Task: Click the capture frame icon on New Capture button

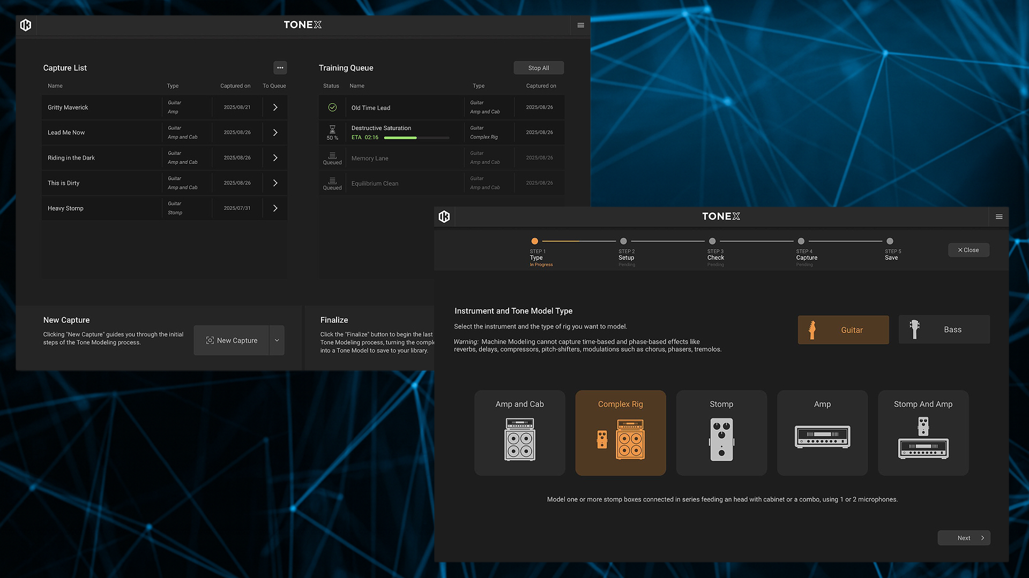Action: click(x=210, y=340)
